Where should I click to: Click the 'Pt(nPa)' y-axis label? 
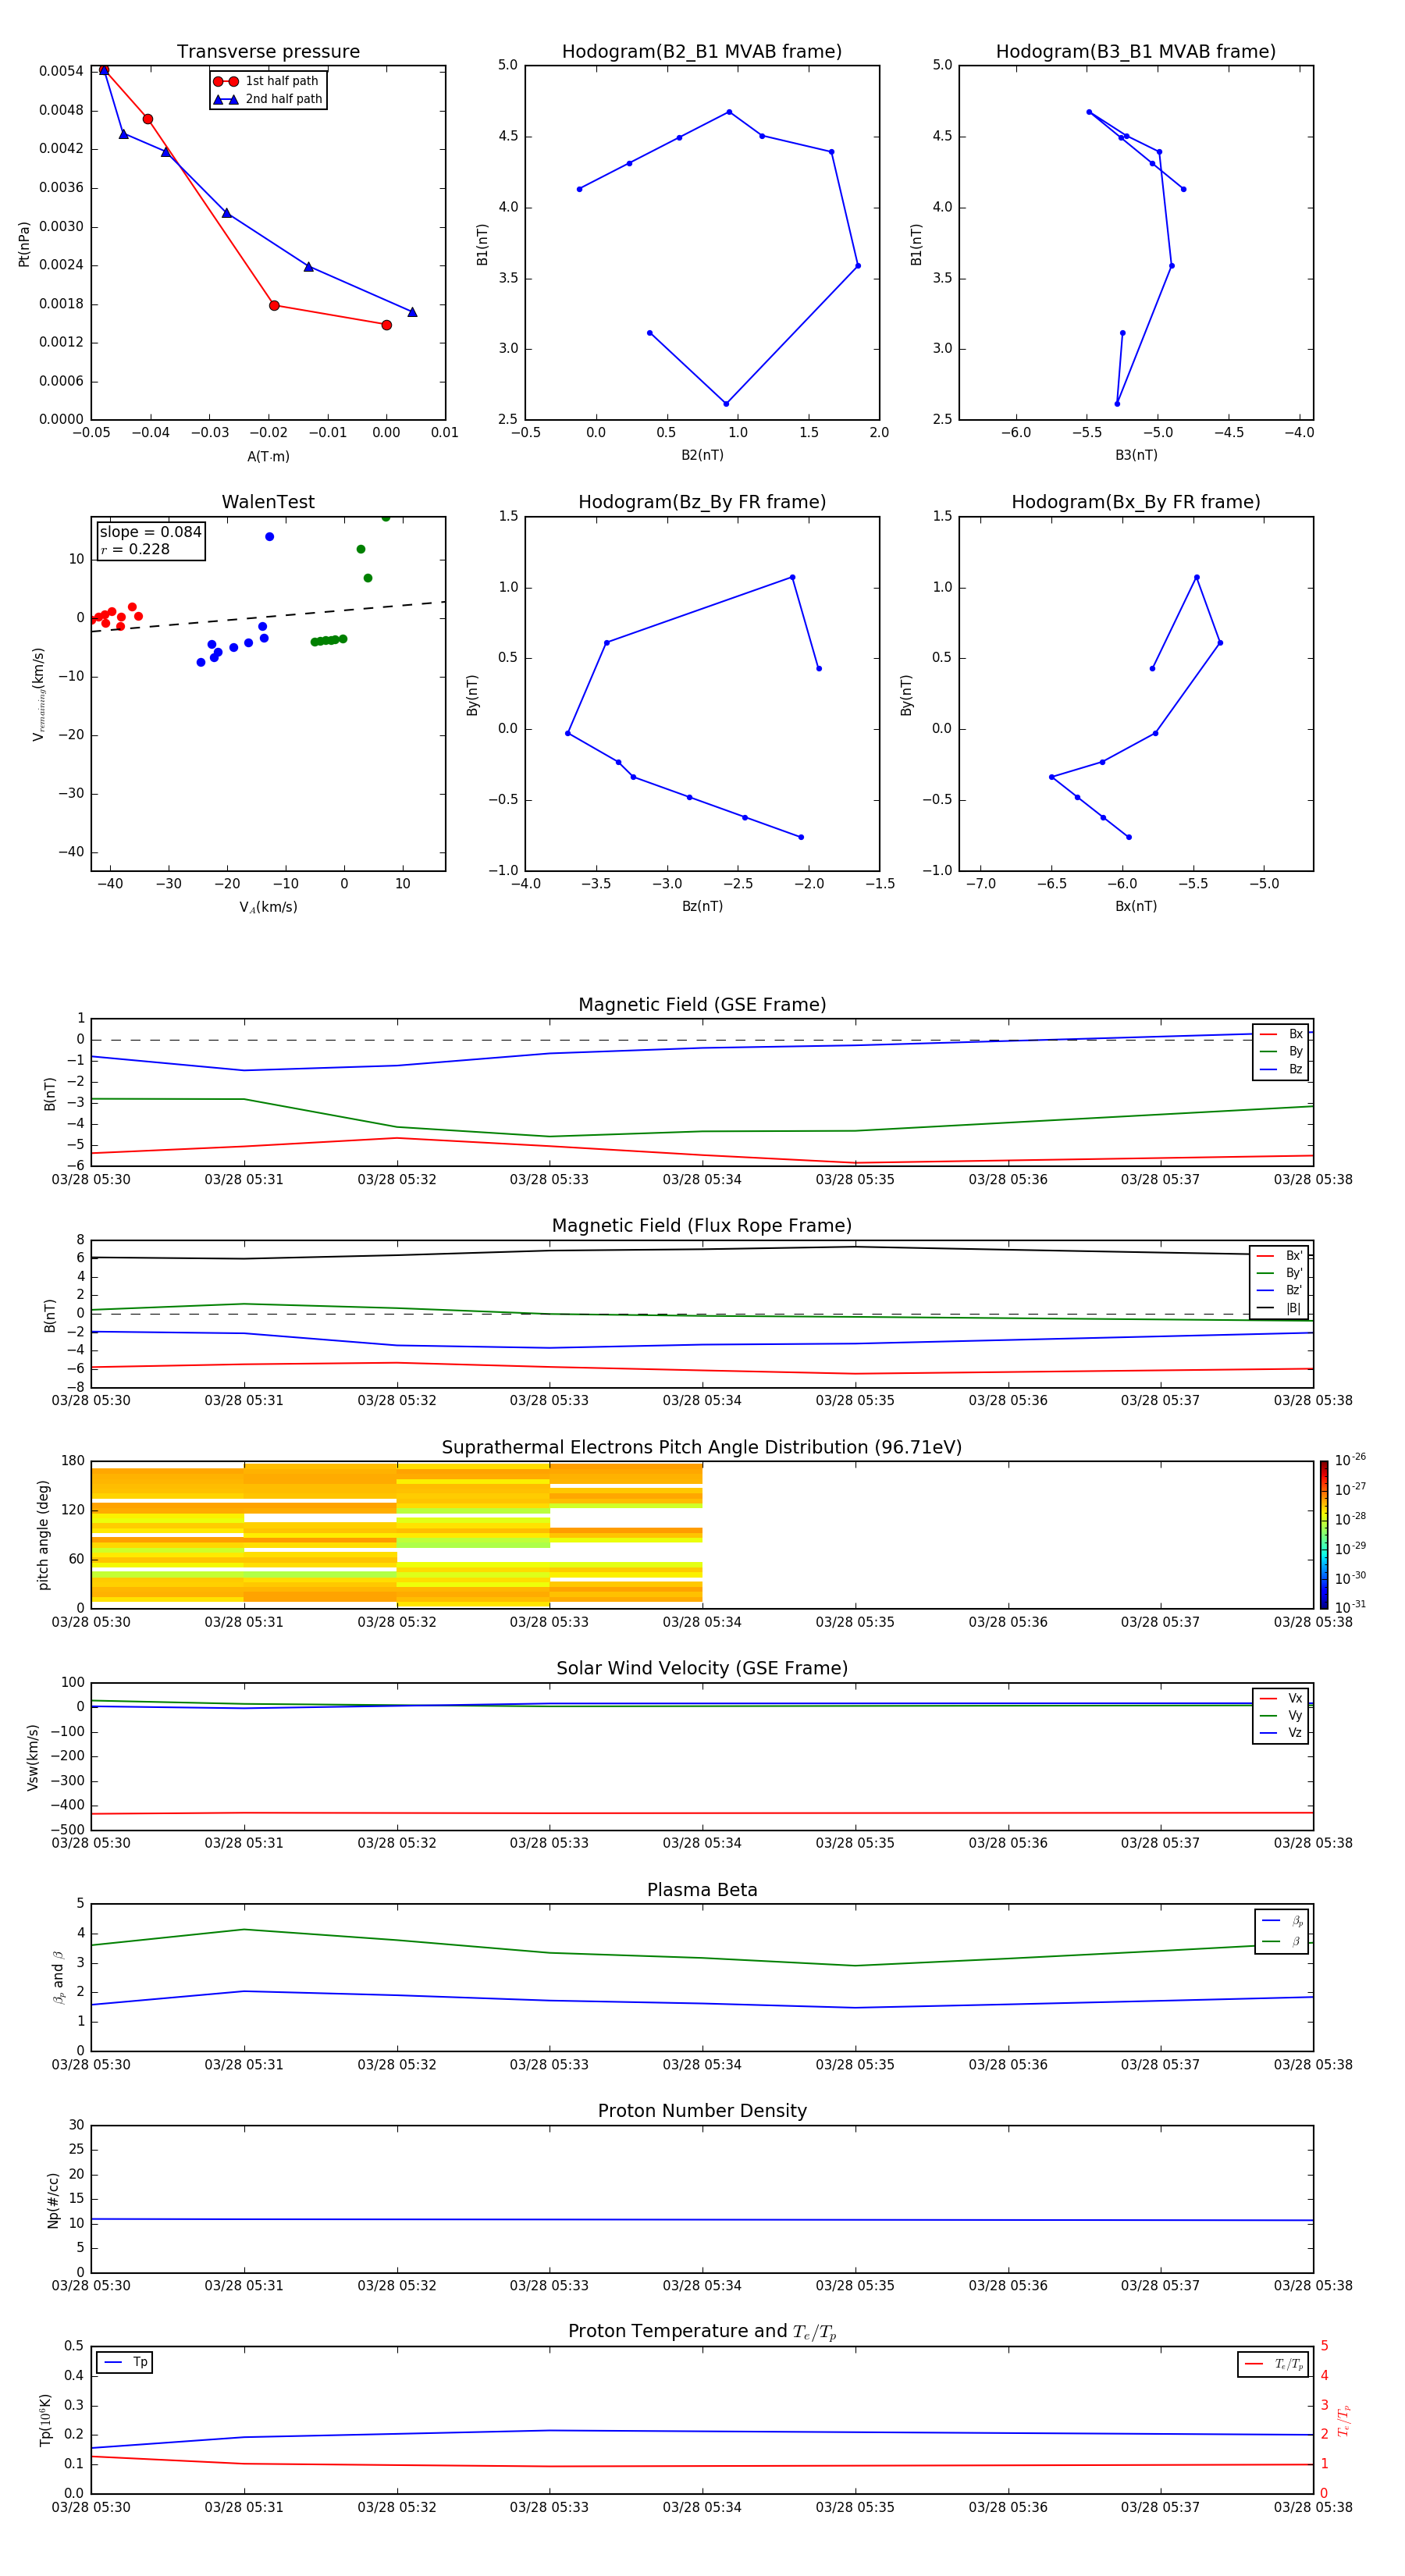click(x=24, y=244)
